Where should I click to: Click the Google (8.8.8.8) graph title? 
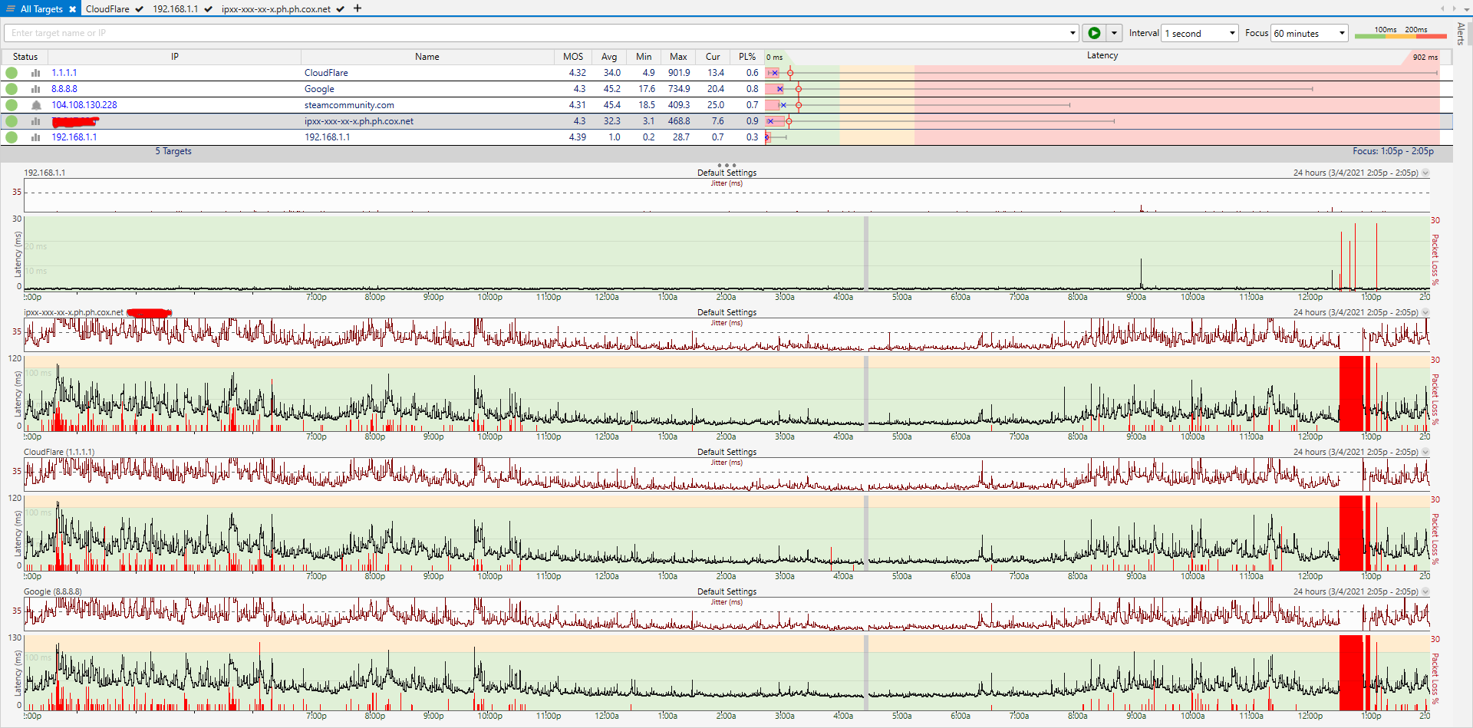(53, 591)
